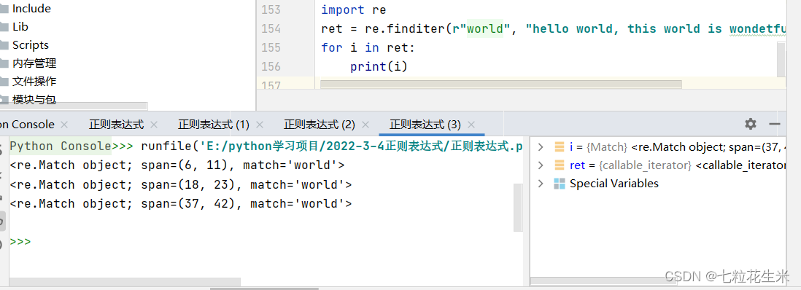Image resolution: width=801 pixels, height=290 pixels.
Task: Open the Lib folder
Action: coord(20,26)
